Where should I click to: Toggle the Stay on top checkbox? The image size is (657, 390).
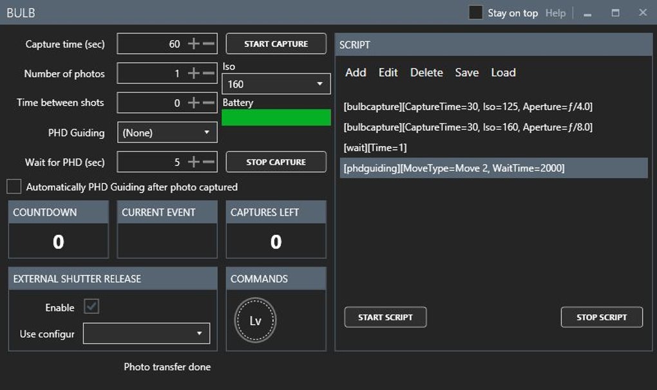pyautogui.click(x=475, y=13)
